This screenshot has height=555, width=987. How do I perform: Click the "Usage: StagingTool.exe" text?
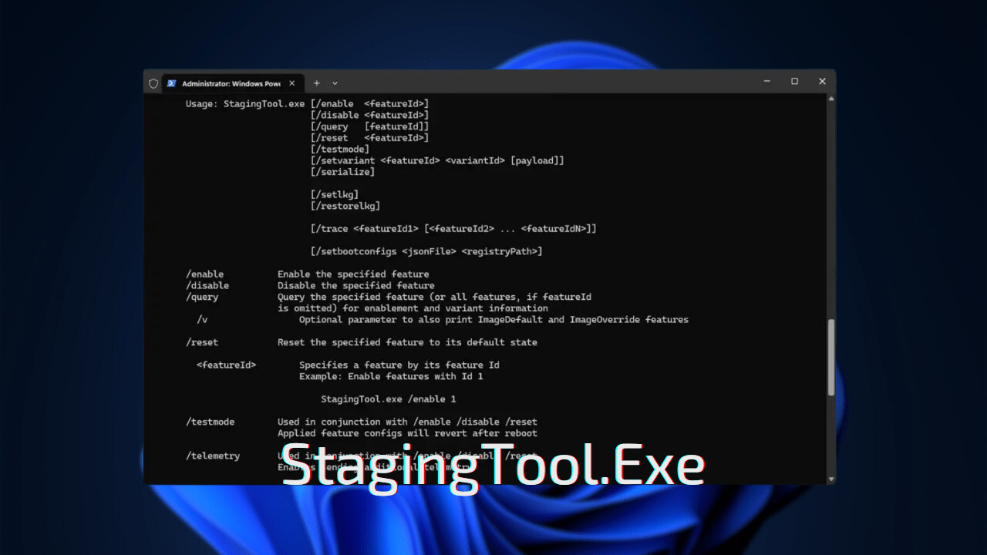point(245,103)
